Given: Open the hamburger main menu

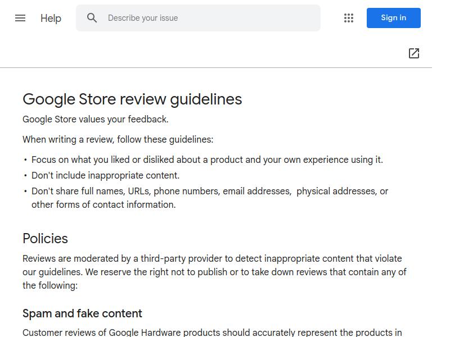Looking at the screenshot, I should [x=20, y=18].
